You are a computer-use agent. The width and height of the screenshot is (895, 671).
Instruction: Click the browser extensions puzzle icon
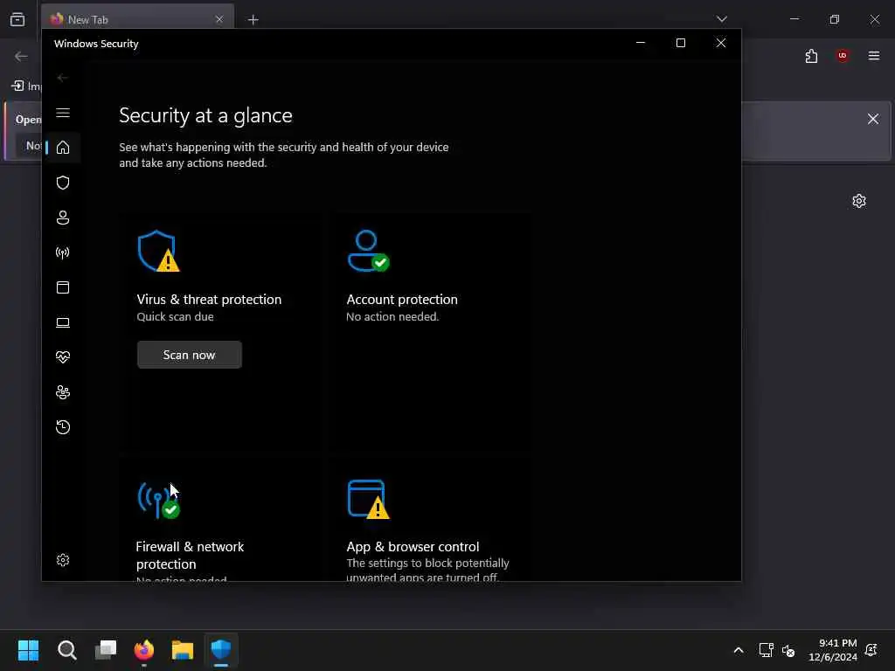coord(811,56)
